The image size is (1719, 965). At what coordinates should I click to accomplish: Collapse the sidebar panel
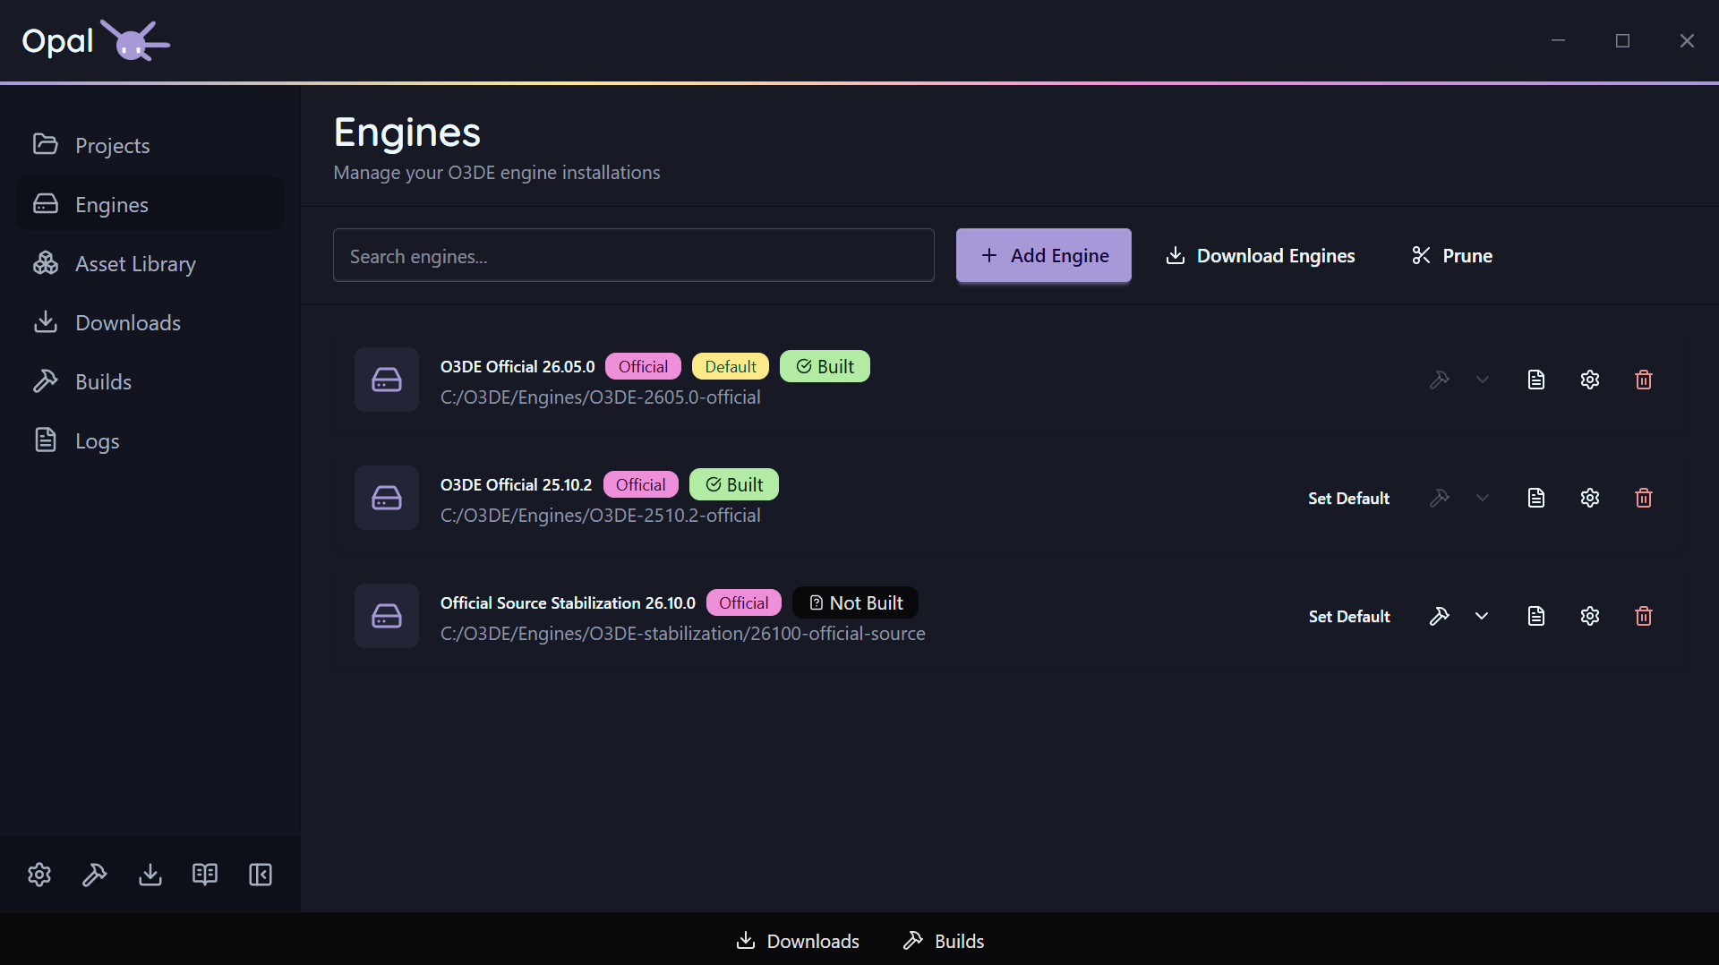(x=261, y=875)
